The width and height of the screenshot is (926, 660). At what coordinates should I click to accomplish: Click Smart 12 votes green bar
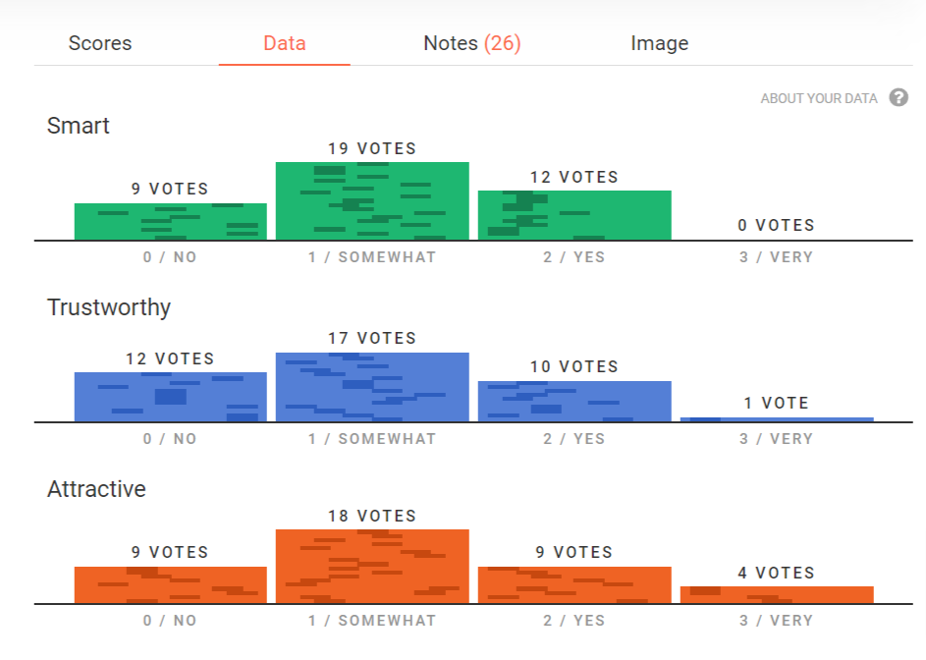click(x=574, y=215)
